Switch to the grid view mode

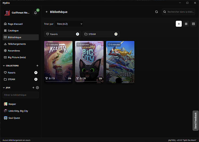186,24
